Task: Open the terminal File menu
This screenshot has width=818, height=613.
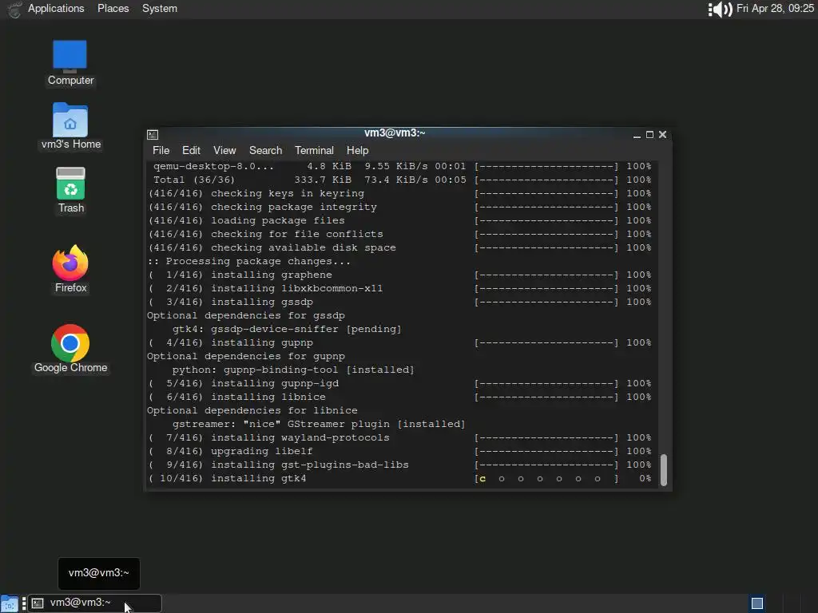Action: pos(161,150)
